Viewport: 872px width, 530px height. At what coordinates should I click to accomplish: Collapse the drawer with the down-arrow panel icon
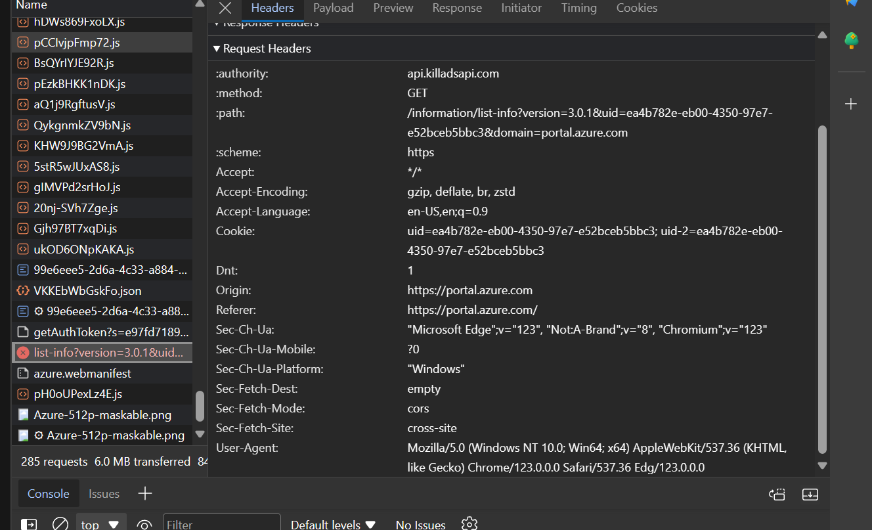point(810,495)
